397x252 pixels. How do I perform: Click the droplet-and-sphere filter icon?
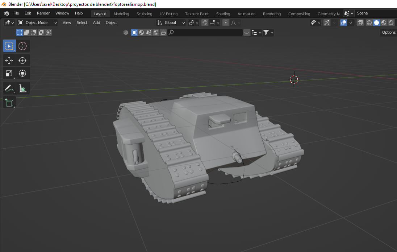(x=149, y=32)
